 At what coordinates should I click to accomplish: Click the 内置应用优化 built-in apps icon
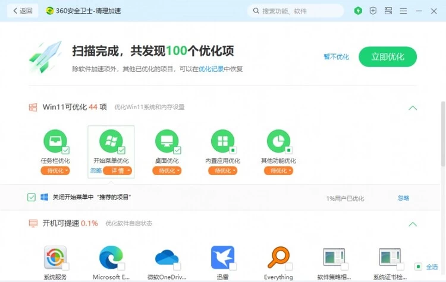pyautogui.click(x=222, y=142)
